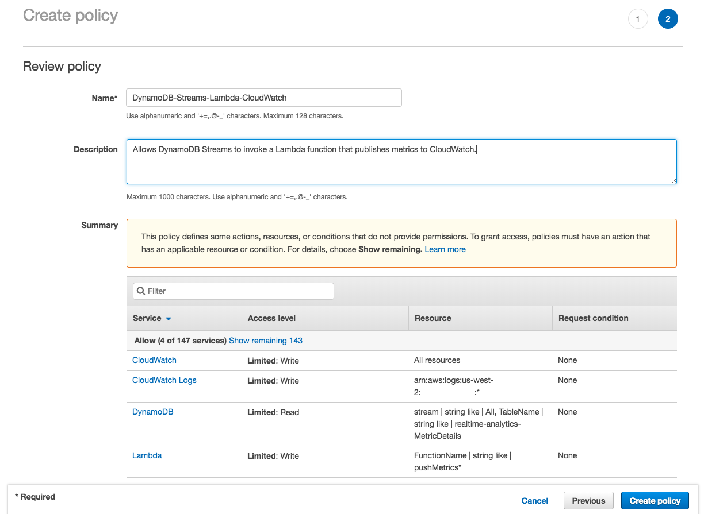Click the Service column sort arrow

click(169, 319)
